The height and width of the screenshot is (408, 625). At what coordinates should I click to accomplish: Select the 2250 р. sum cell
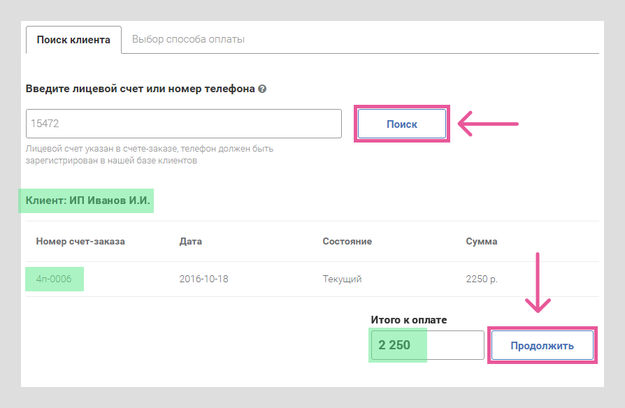[x=482, y=279]
